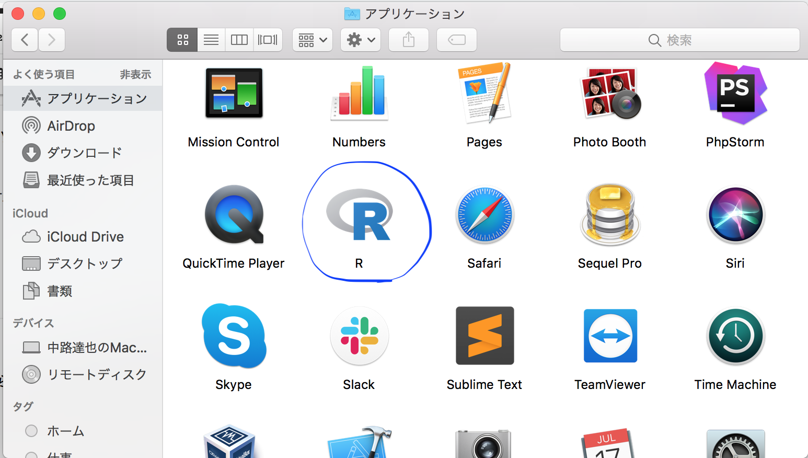Select the PhpStorm app icon
The height and width of the screenshot is (458, 808).
coord(735,94)
